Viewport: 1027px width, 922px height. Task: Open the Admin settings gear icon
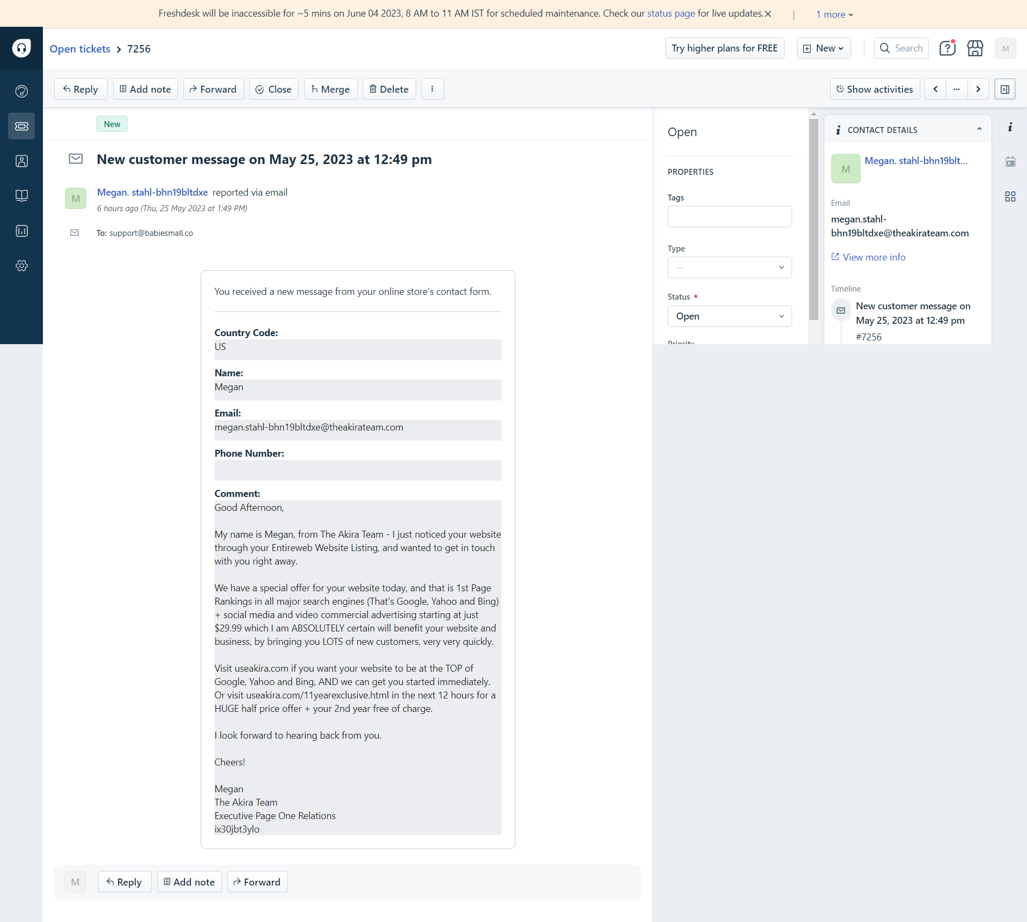pyautogui.click(x=21, y=265)
